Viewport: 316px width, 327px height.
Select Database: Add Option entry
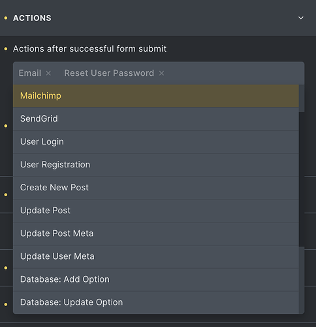(x=156, y=279)
